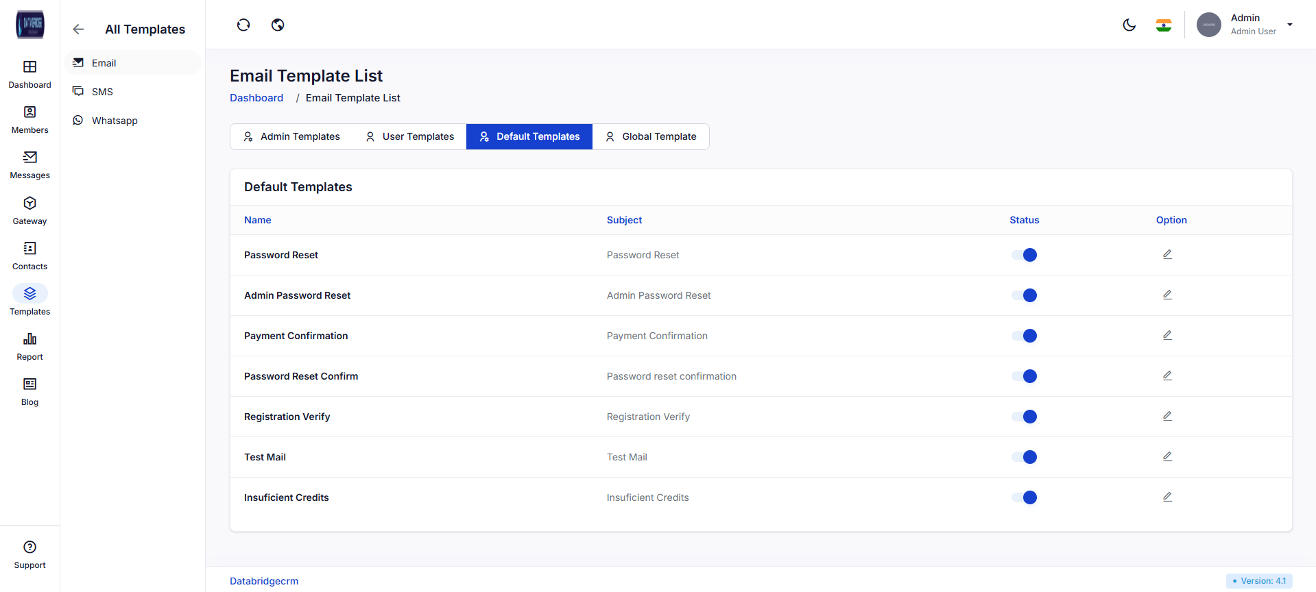Toggle Payment Confirmation template status
This screenshot has width=1316, height=592.
(1024, 336)
